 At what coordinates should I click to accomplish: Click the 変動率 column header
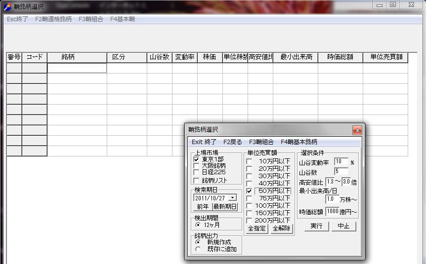(x=185, y=58)
